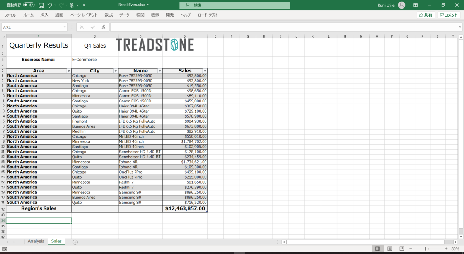Select row header 32
Image resolution: width=464 pixels, height=254 pixels.
click(x=3, y=208)
